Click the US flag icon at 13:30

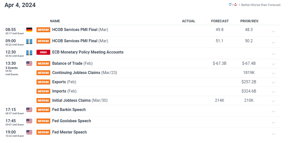coord(29,63)
